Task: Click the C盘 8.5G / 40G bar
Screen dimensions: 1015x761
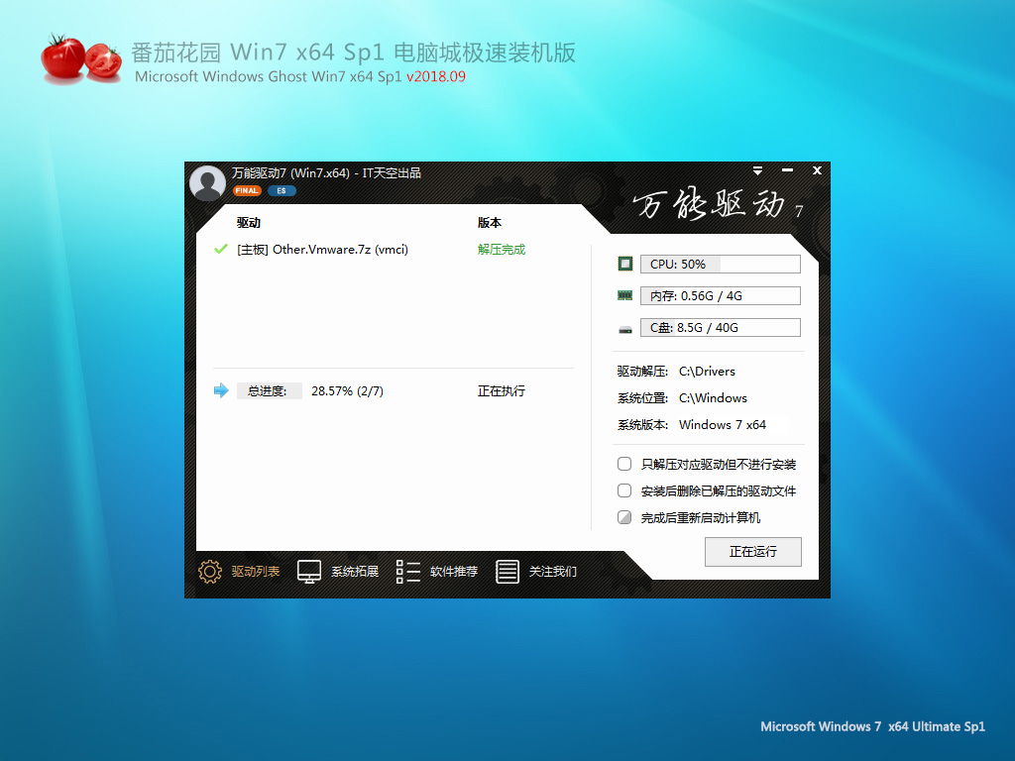Action: point(721,327)
